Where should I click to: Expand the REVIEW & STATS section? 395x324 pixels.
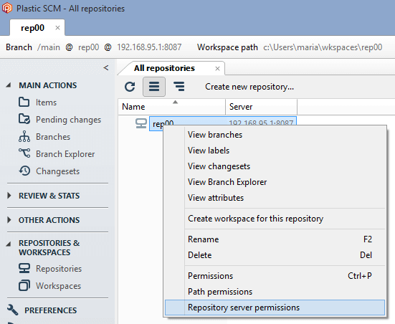pyautogui.click(x=9, y=196)
